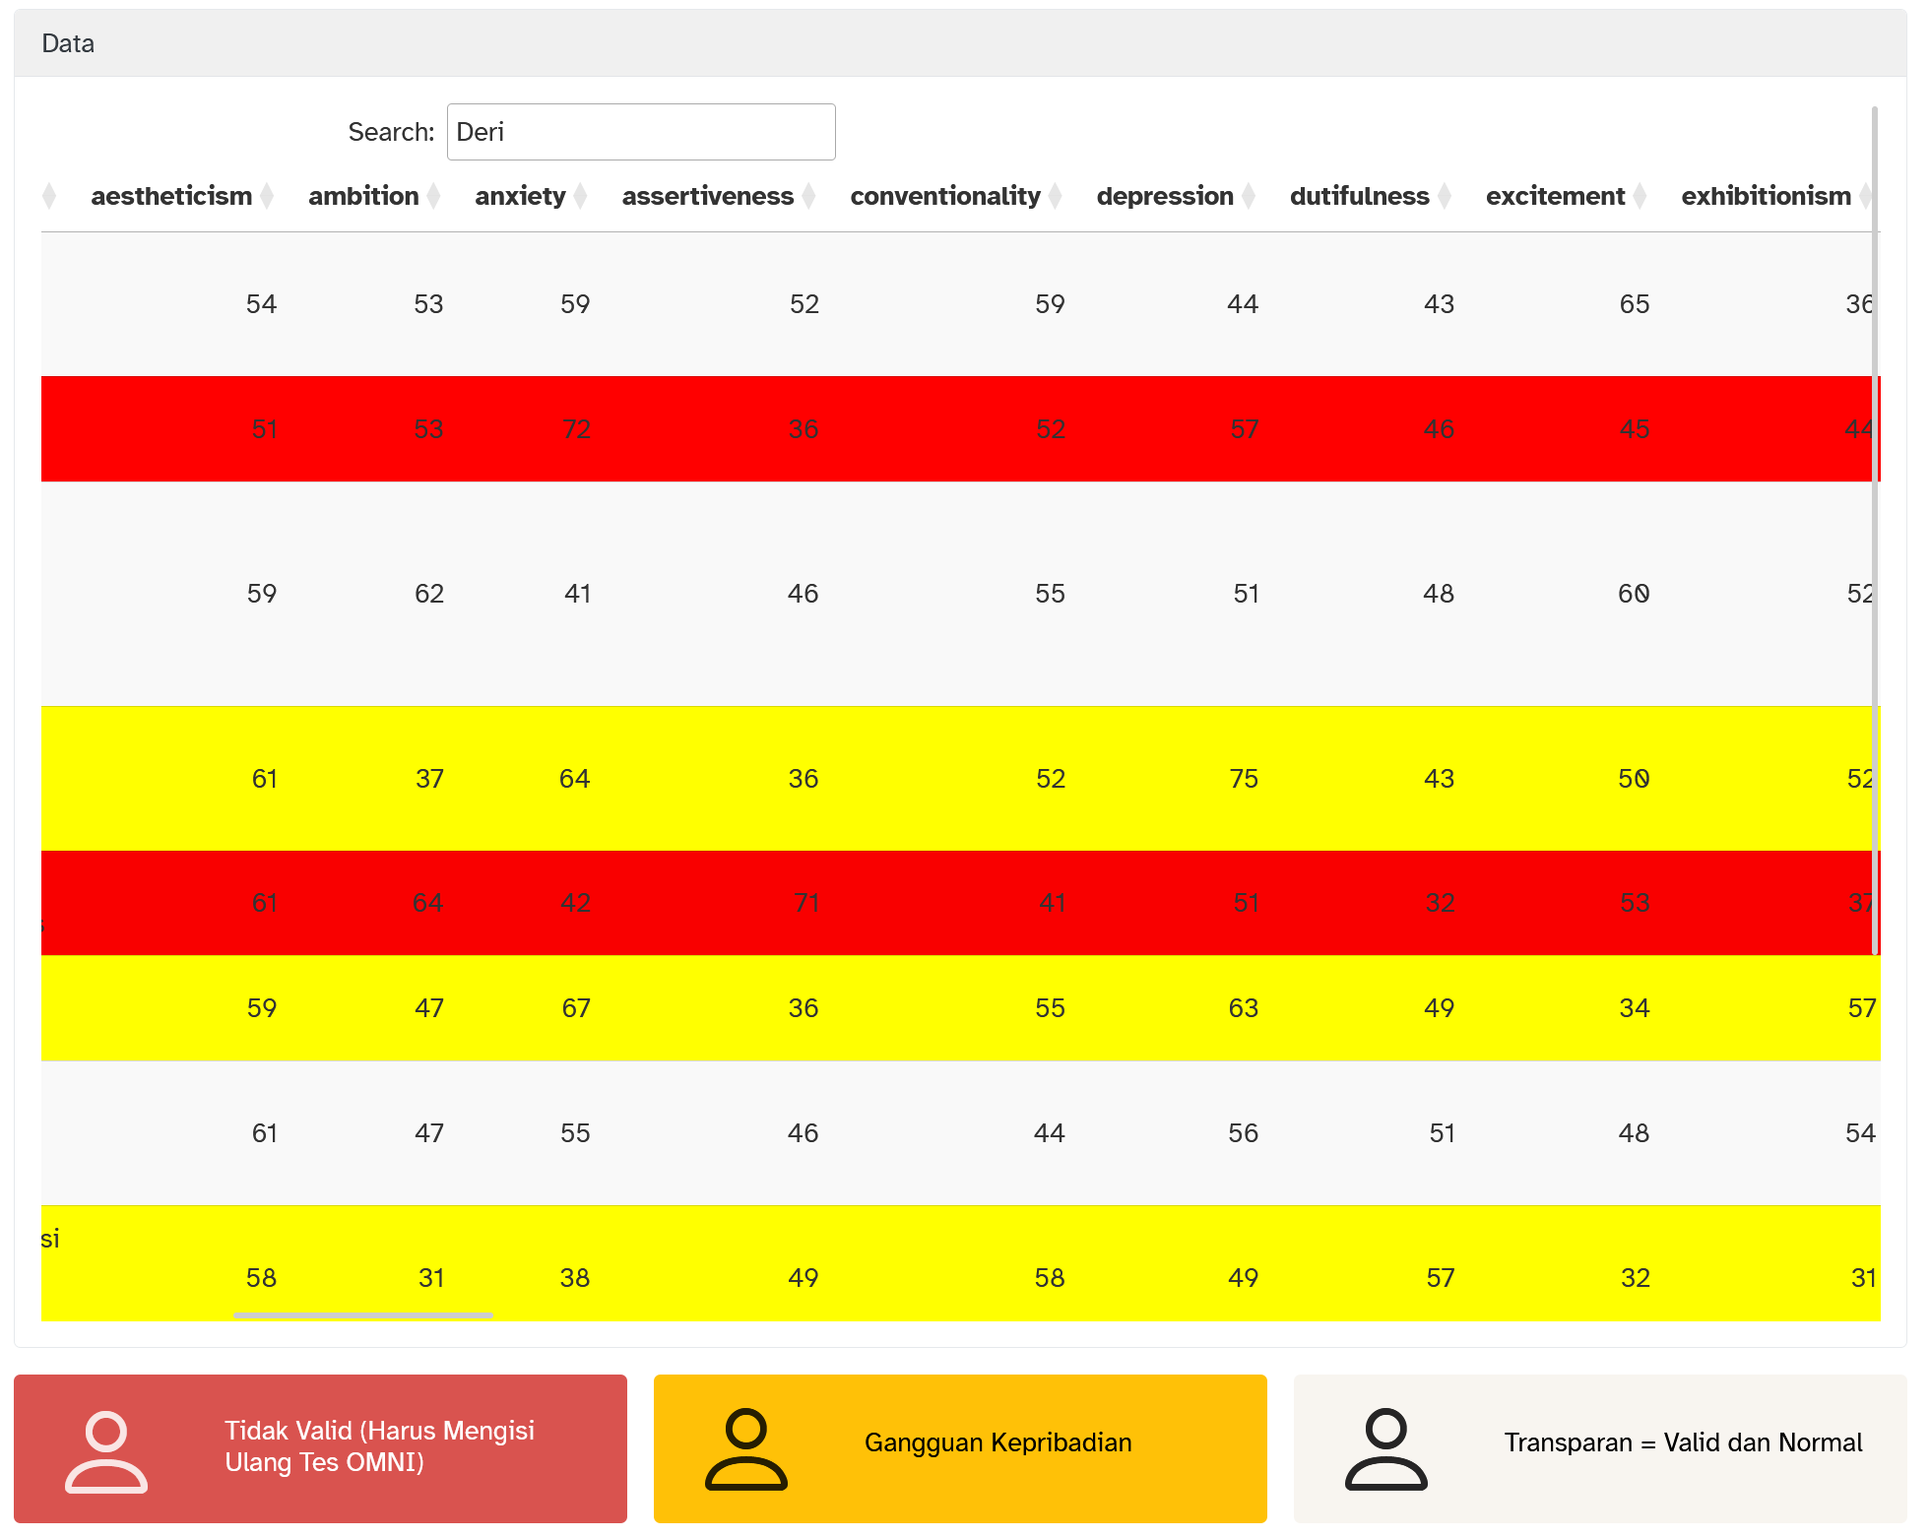Screen dimensions: 1930x1537
Task: Click the depression column header text
Action: (1165, 196)
